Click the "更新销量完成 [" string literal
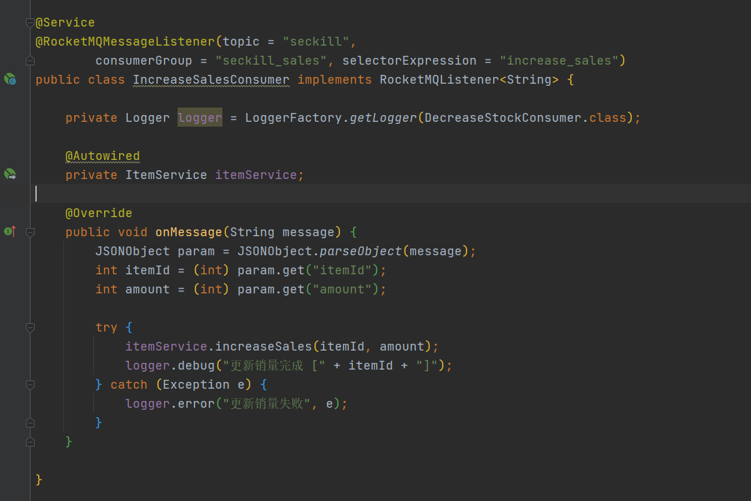This screenshot has width=751, height=501. click(274, 366)
